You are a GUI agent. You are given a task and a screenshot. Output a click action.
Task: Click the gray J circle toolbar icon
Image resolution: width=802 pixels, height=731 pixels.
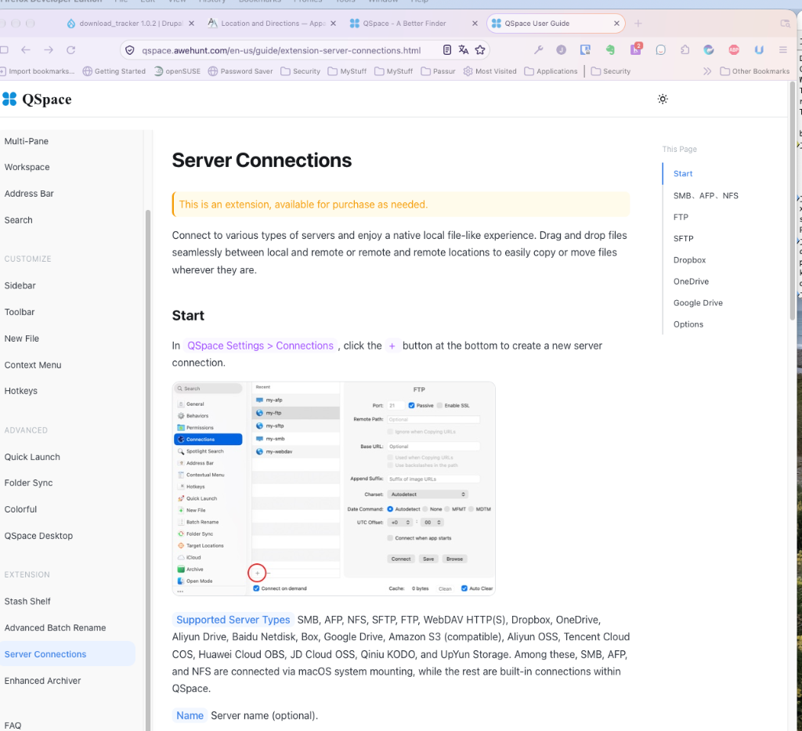click(561, 49)
